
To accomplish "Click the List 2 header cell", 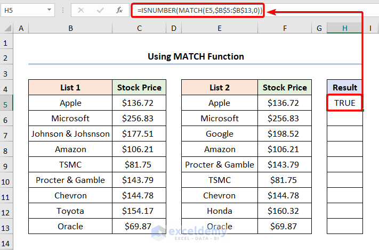I will click(220, 88).
